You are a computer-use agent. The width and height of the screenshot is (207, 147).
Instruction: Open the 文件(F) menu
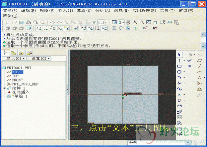coord(10,11)
